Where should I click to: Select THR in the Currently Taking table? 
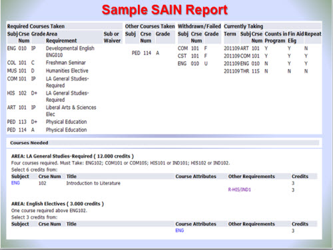click(244, 71)
